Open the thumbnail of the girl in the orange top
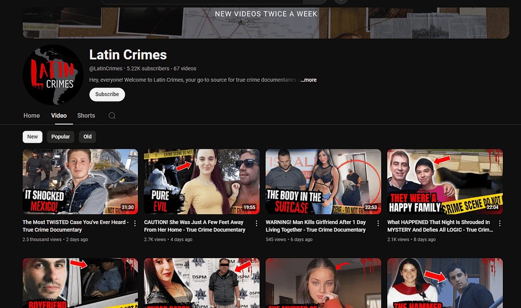 (323, 283)
